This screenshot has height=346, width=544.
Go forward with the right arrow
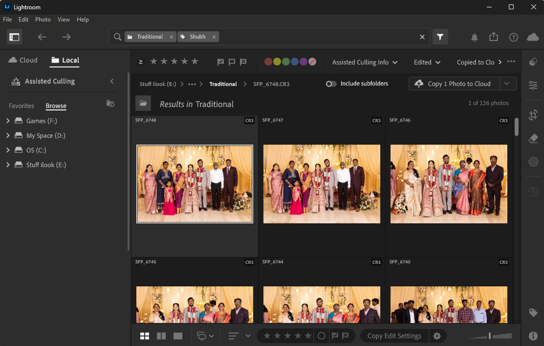point(66,37)
